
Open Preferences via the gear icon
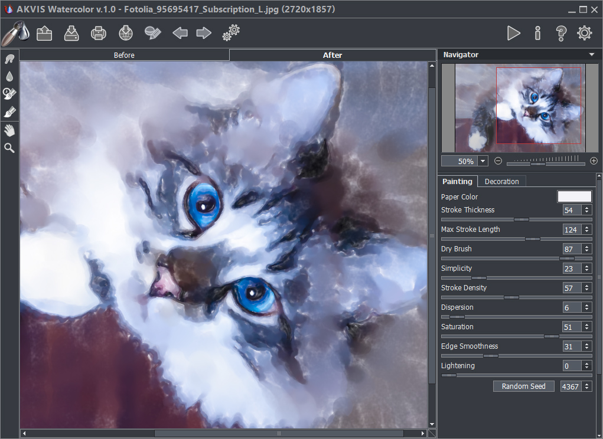pos(584,33)
